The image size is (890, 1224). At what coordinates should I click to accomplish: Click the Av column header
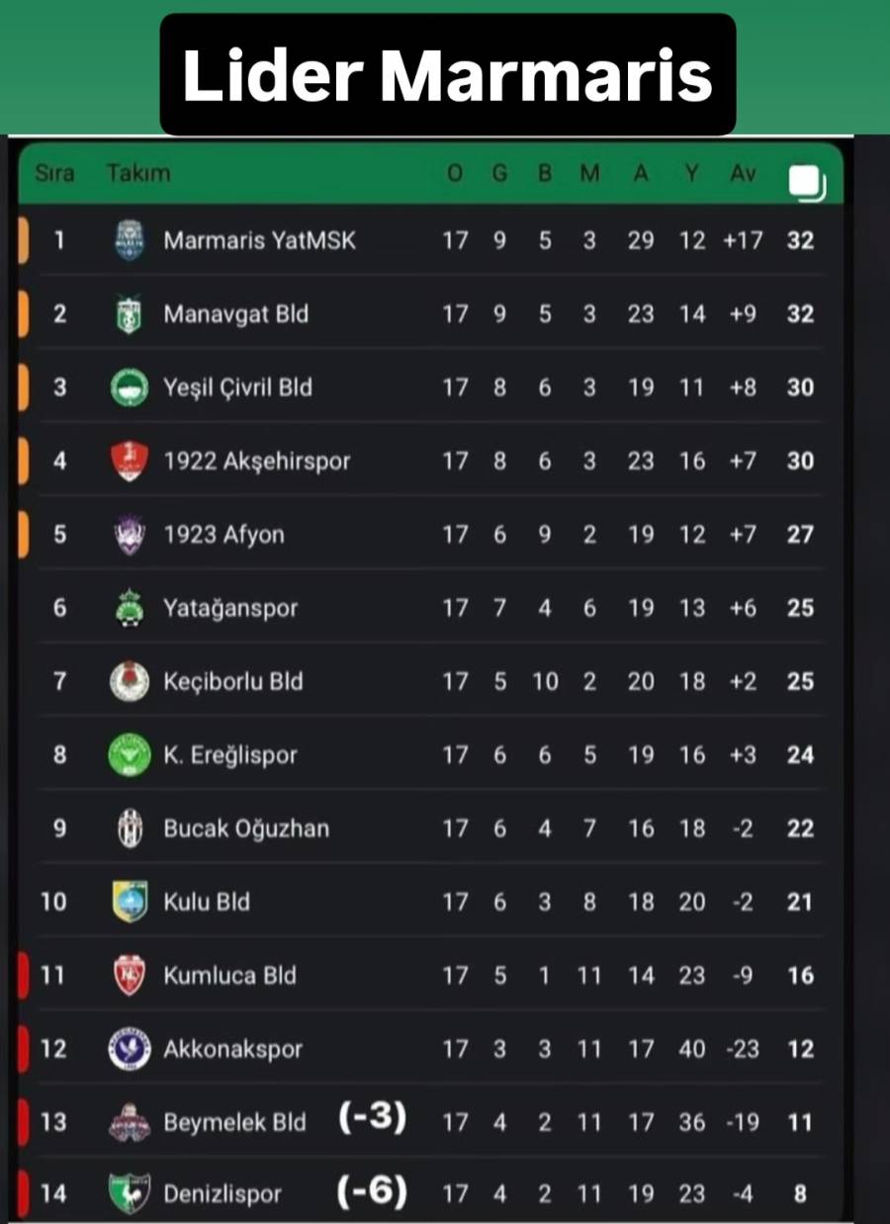[x=743, y=173]
